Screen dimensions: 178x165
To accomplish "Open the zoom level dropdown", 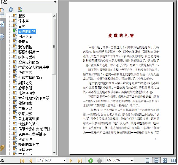I will click(132, 161).
